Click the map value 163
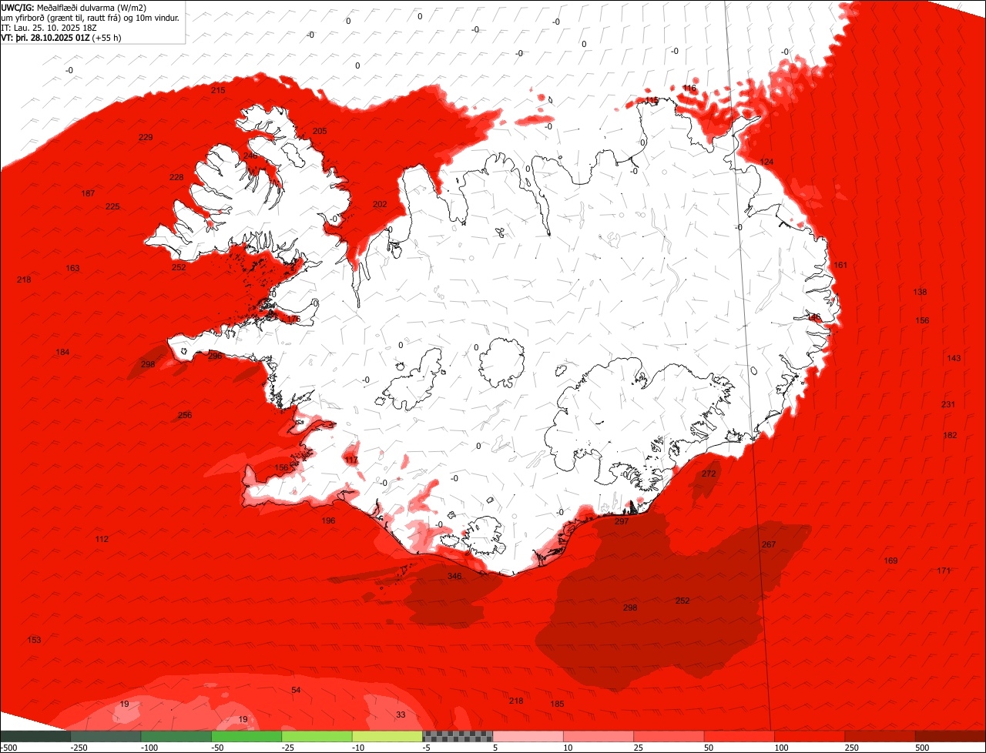This screenshot has height=753, width=986. coord(72,268)
